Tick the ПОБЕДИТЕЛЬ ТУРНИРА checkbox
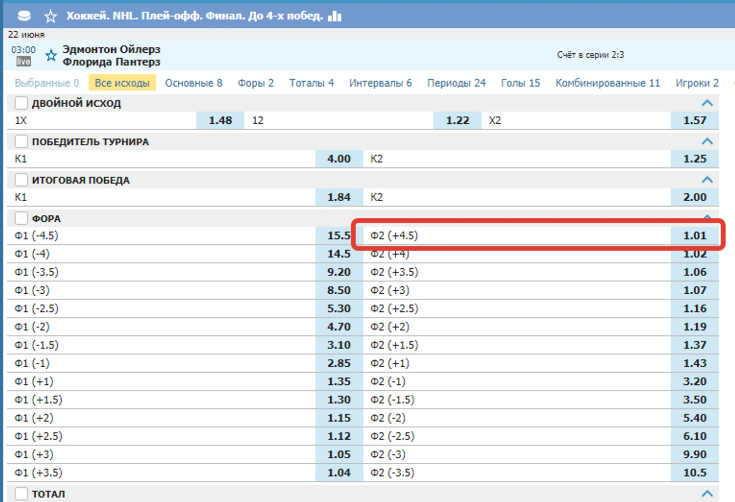This screenshot has height=502, width=735. 21,142
